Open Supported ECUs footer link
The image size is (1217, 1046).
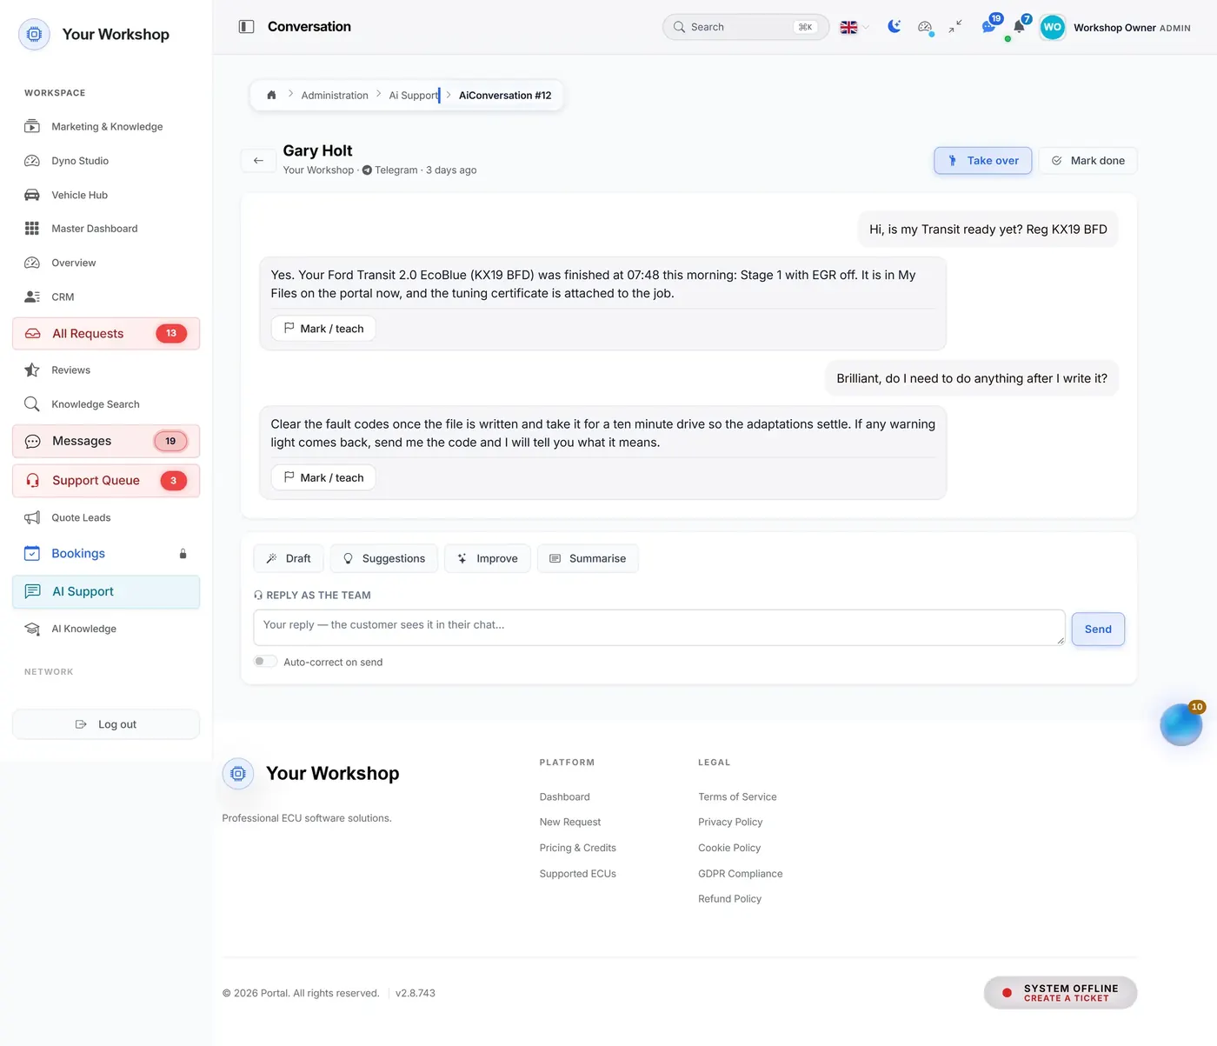(x=577, y=874)
